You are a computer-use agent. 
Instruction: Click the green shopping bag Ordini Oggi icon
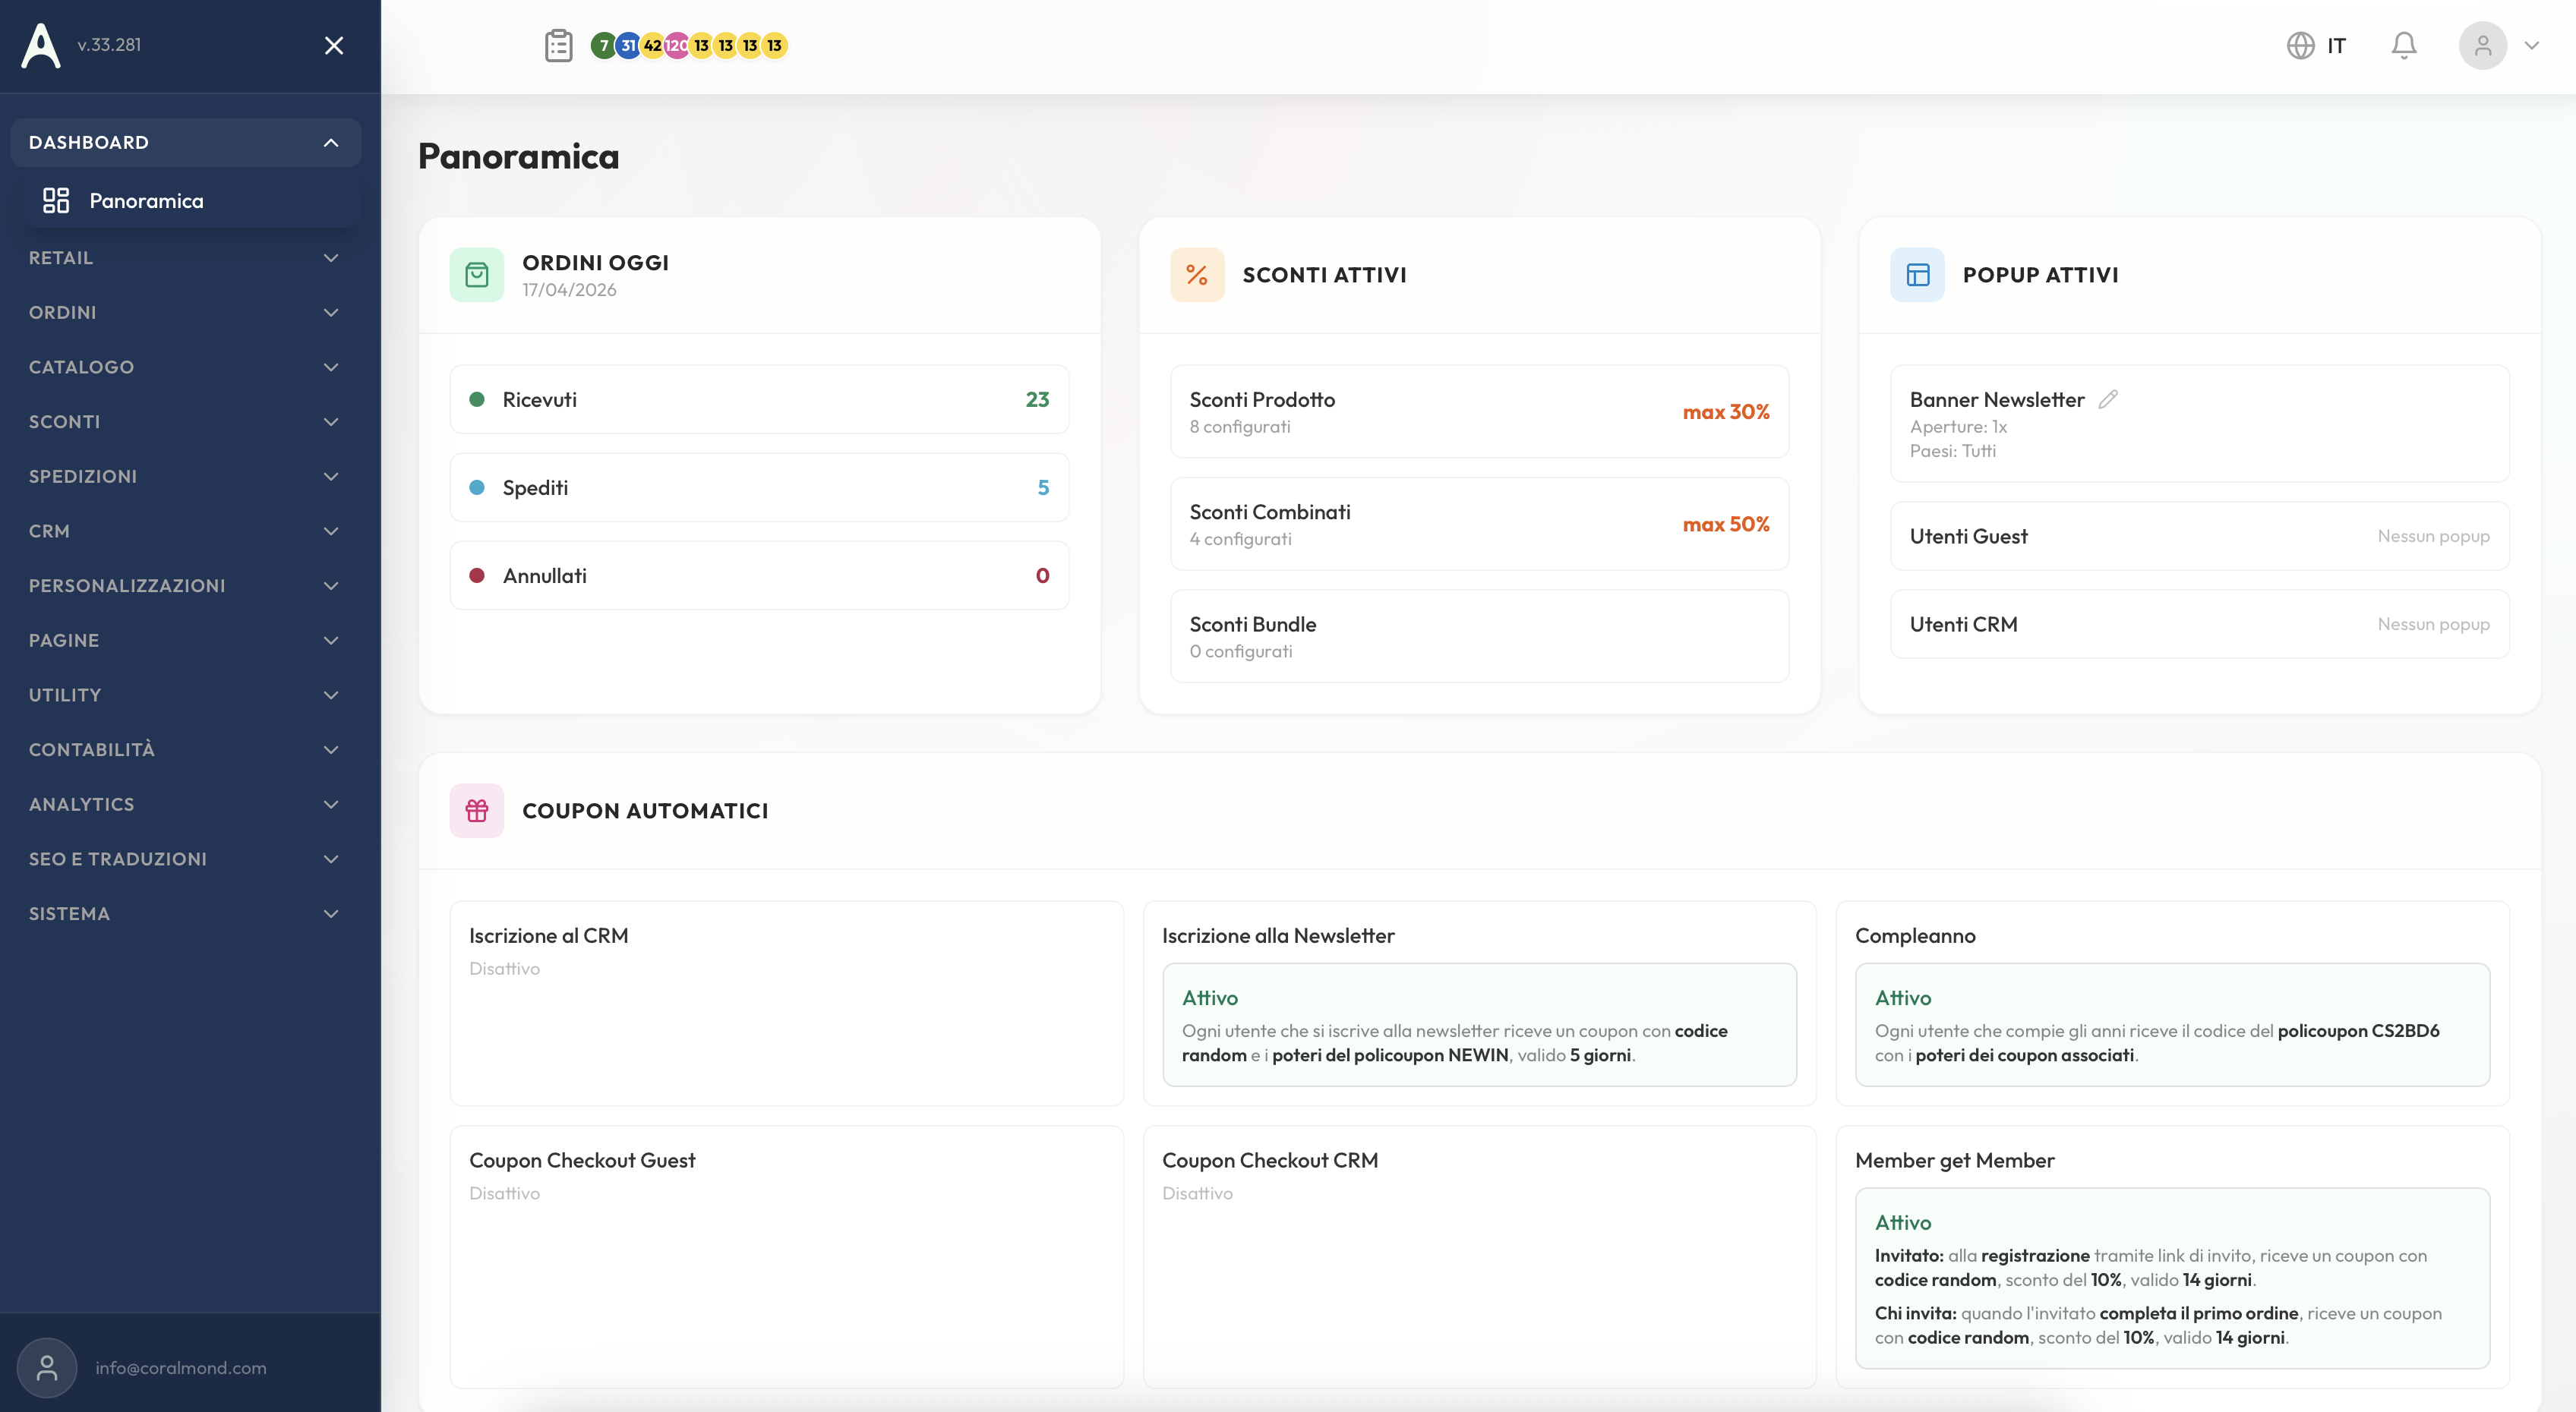pyautogui.click(x=477, y=275)
